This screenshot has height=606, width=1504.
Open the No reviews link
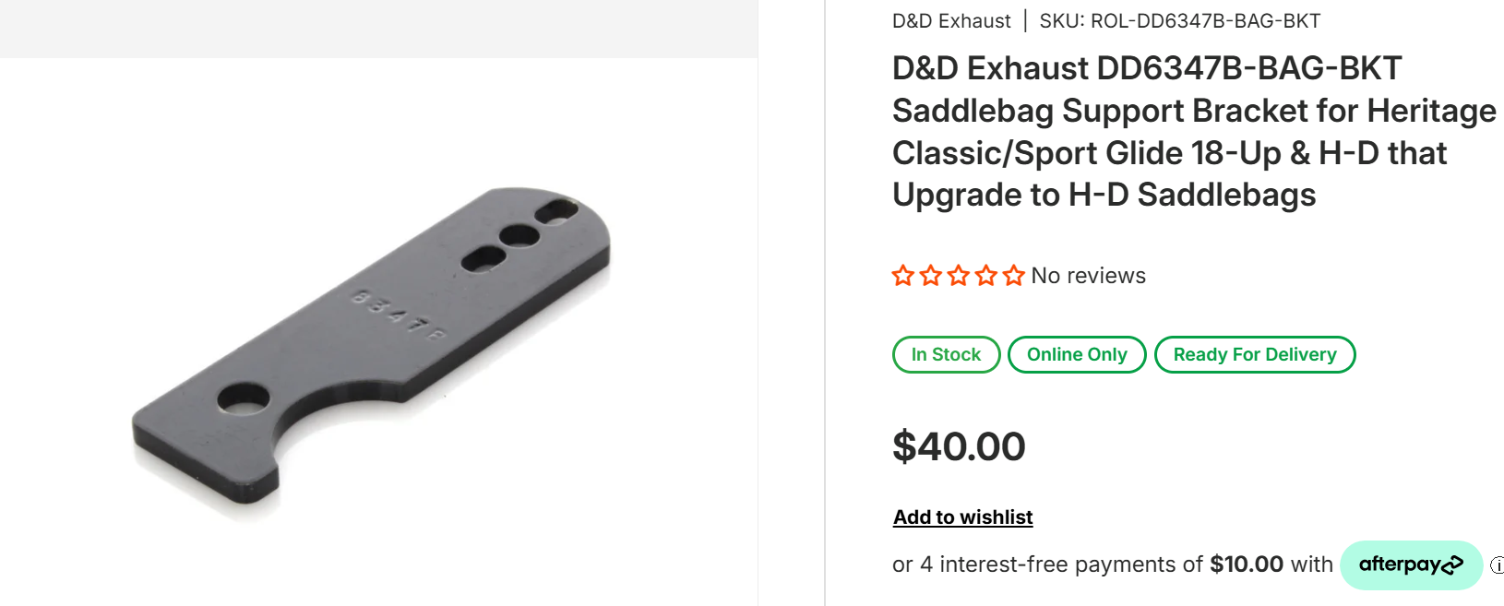[x=1088, y=276]
